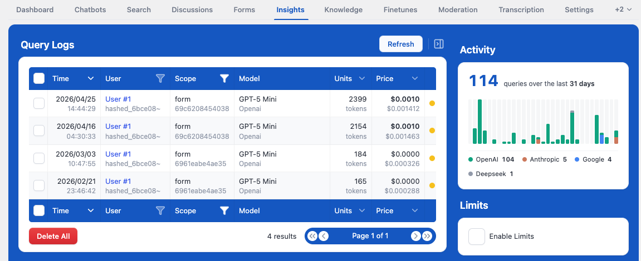Click the Anthropic legend orange dot
Image resolution: width=641 pixels, height=261 pixels.
[x=525, y=159]
